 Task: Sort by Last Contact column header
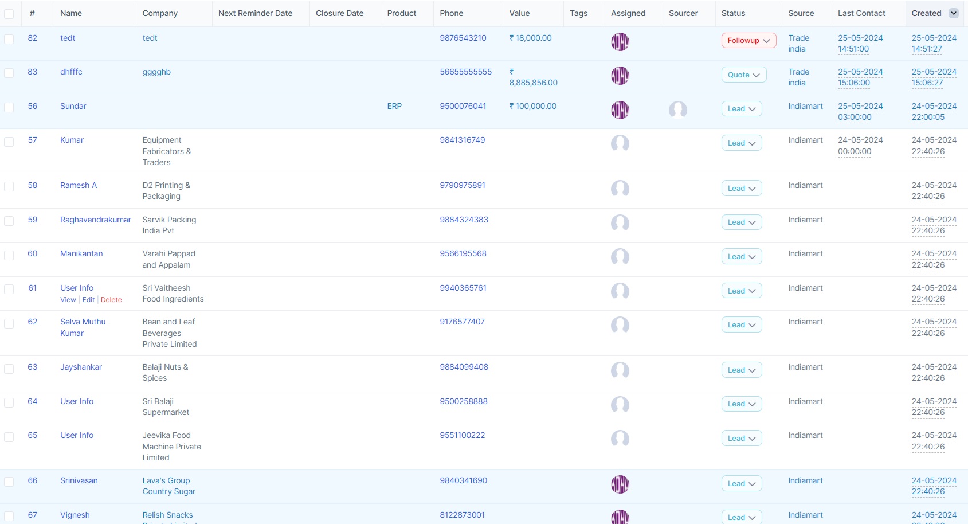[x=861, y=13]
